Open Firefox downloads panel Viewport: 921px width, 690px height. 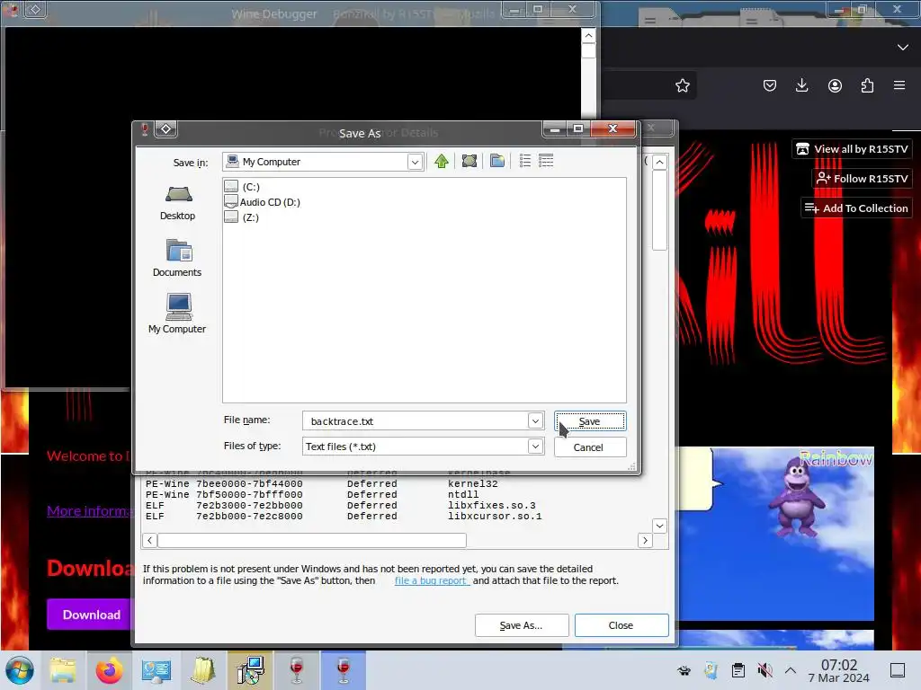coord(801,85)
